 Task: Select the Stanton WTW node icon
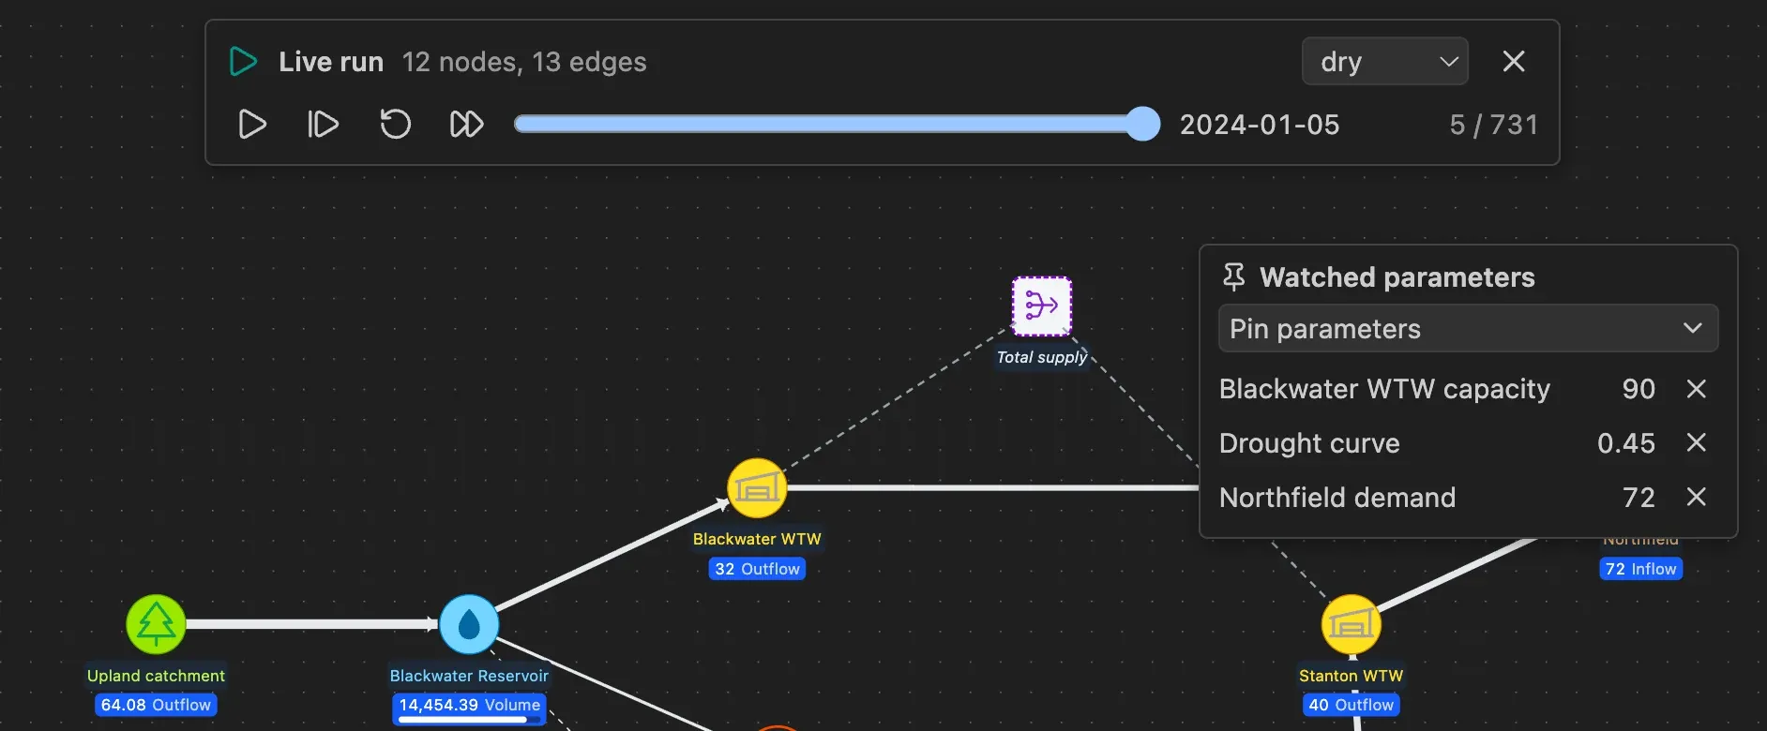(x=1351, y=624)
